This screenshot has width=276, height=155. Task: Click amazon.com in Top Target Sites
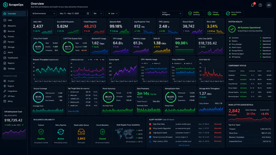coord(75,92)
